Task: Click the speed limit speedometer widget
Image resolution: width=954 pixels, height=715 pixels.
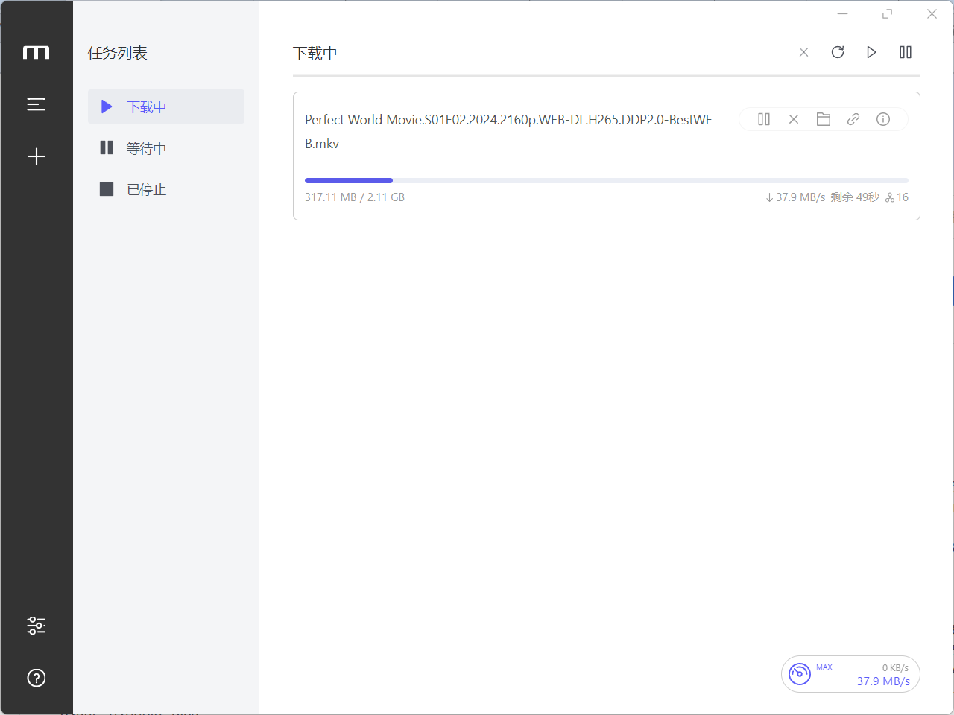Action: (800, 674)
